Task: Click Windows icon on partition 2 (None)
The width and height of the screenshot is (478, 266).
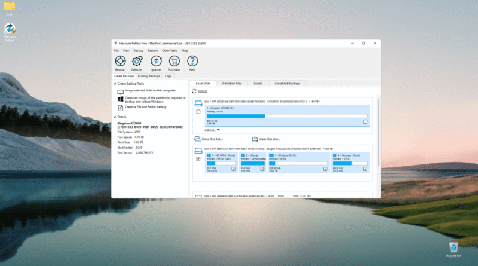Action: 243,155
